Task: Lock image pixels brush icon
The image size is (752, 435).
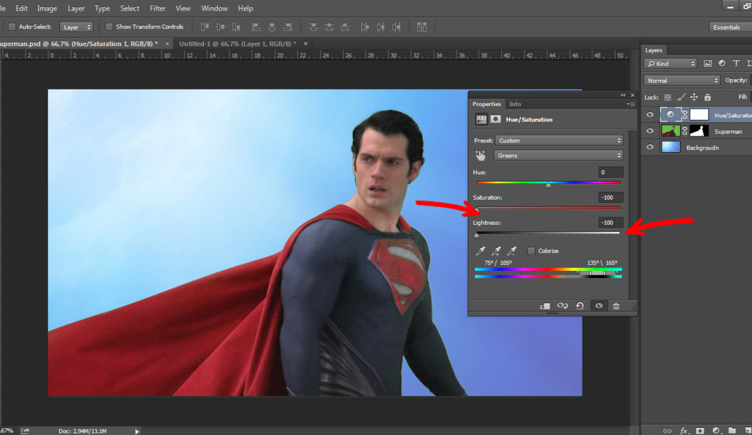Action: point(681,98)
